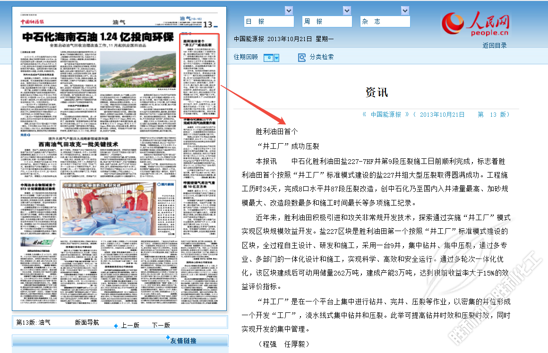Click the 第13版: 油气 label
Screen dimensions: 548x353
33,323
